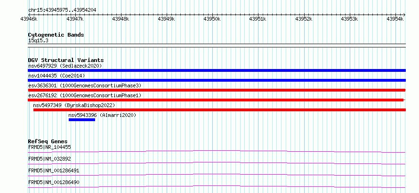Click the 43950k ruler position
419x193 pixels.
[212, 19]
